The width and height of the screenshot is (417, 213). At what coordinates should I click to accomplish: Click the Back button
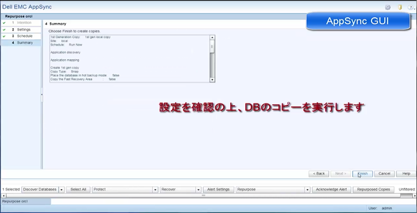pyautogui.click(x=318, y=174)
